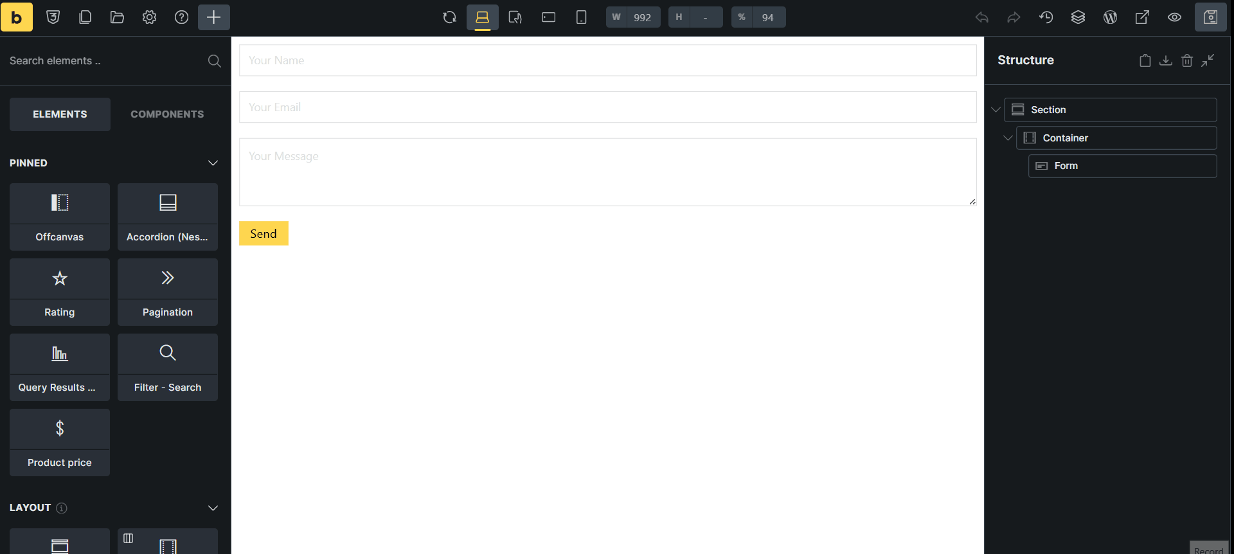Click the plus add element button
The height and width of the screenshot is (554, 1234).
tap(214, 17)
